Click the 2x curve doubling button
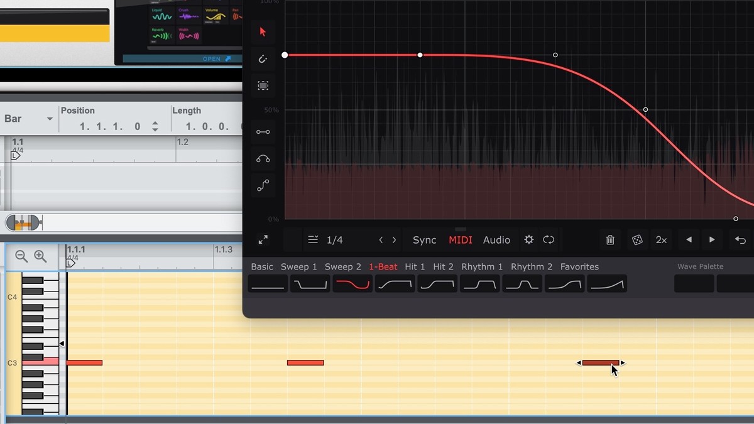The width and height of the screenshot is (754, 424). 661,240
